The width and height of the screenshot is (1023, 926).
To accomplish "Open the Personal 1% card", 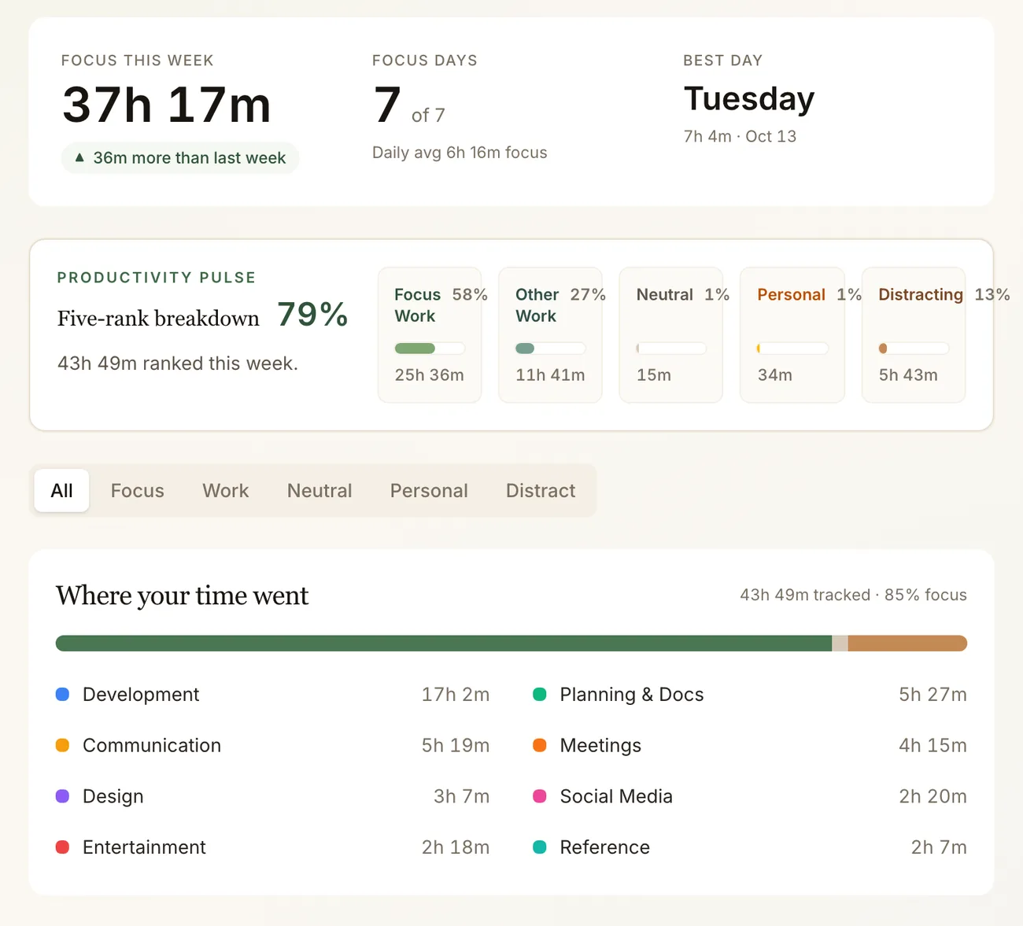I will pos(792,335).
